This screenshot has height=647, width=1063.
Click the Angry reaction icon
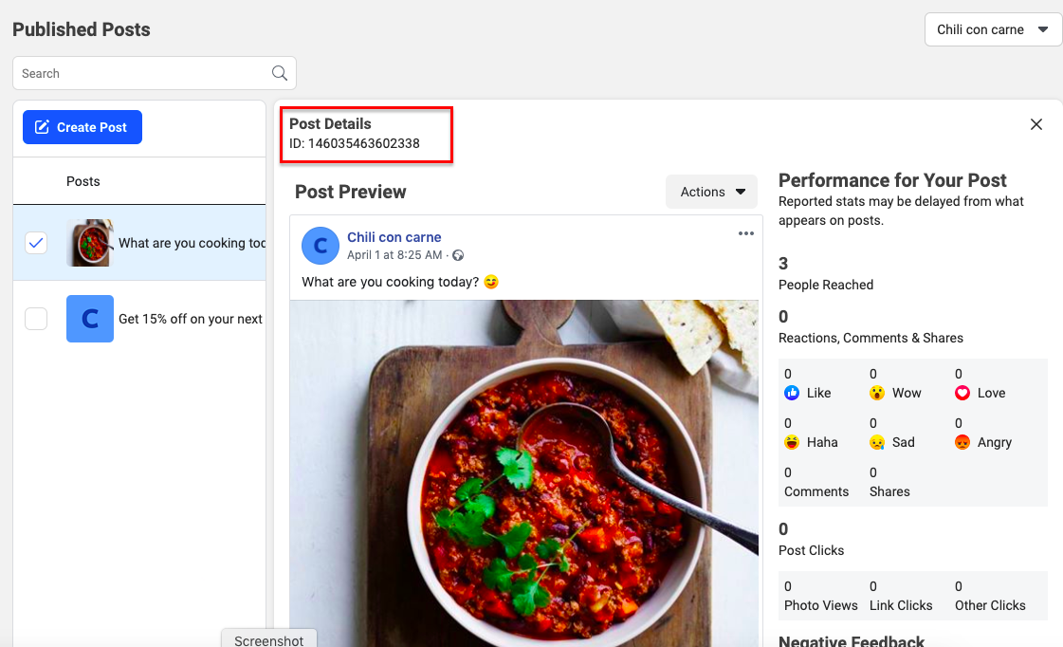[962, 442]
